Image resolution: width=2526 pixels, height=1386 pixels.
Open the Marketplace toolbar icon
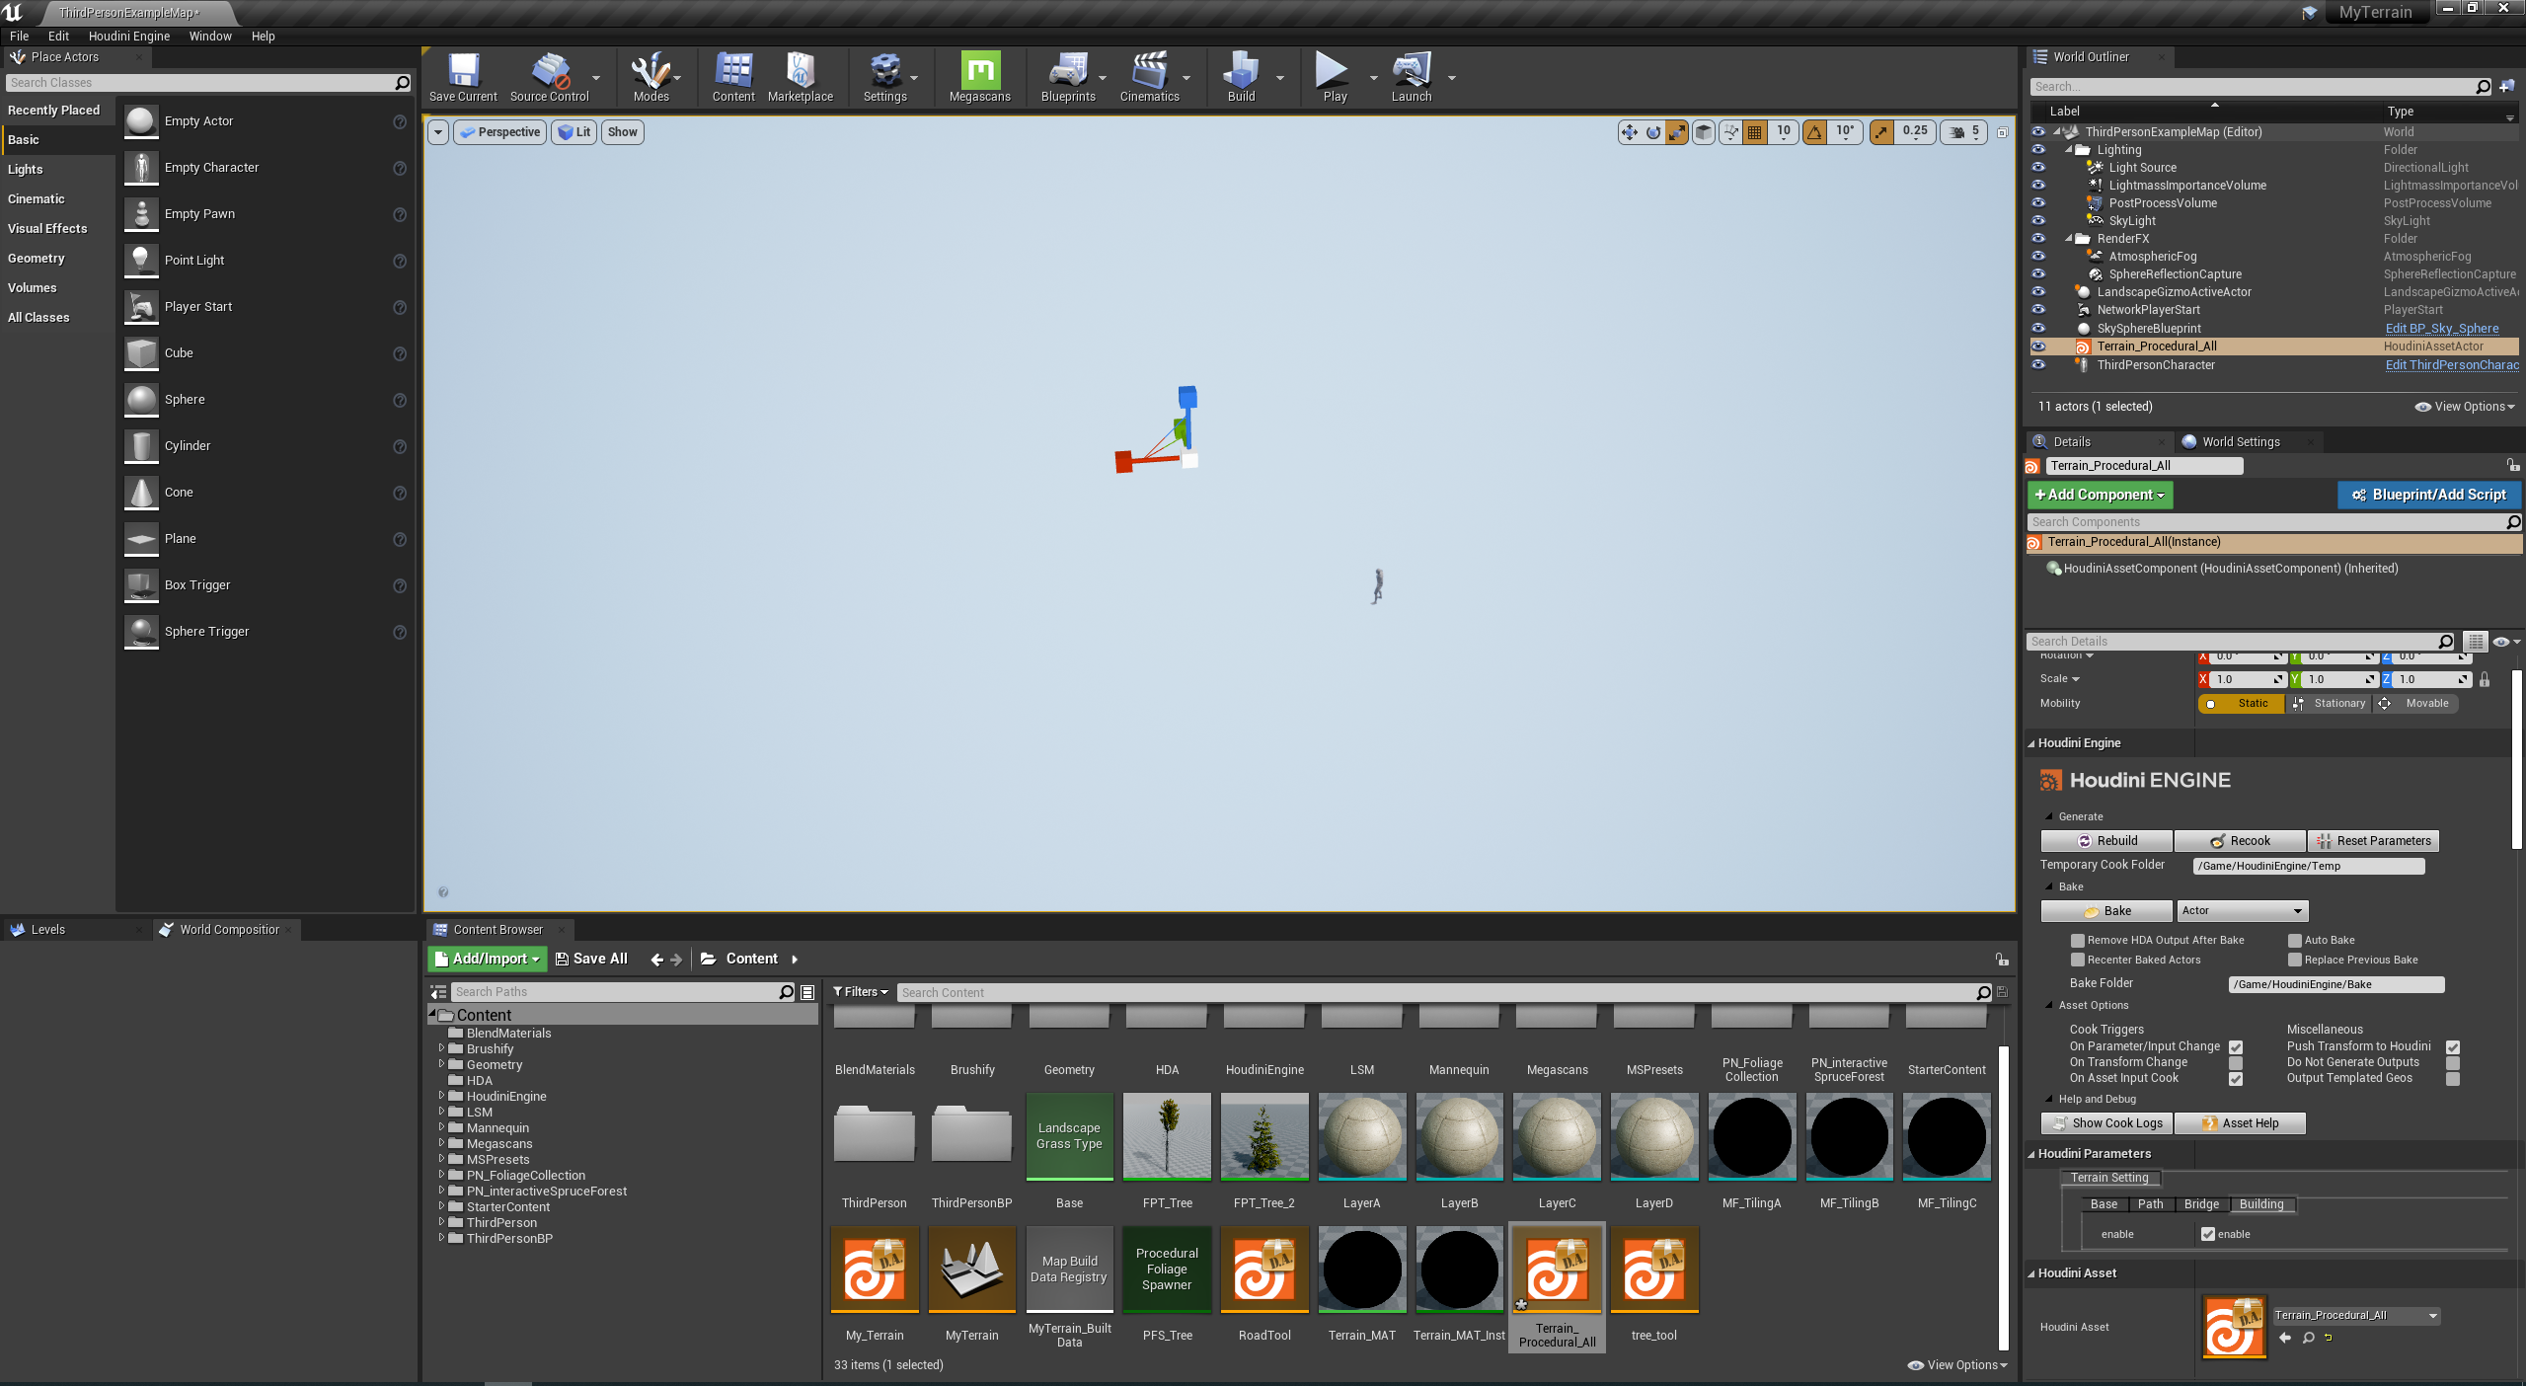pyautogui.click(x=800, y=77)
